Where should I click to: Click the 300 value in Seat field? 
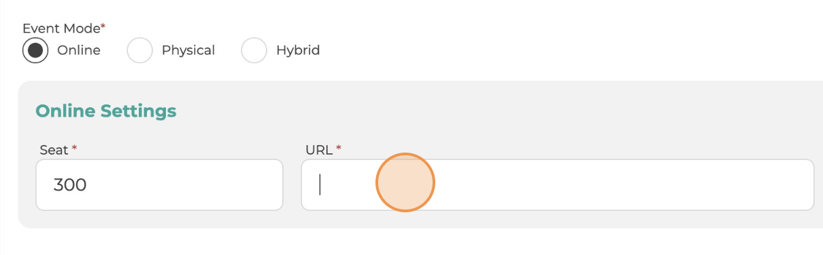click(x=70, y=184)
